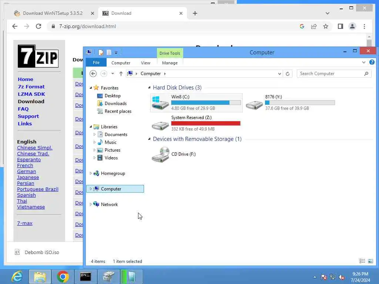
Task: Expand the Explorer ribbon chevron
Action: click(x=364, y=62)
